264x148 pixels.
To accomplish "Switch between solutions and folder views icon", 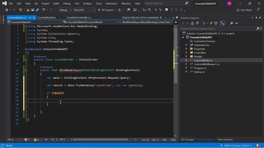I will (x=197, y=23).
